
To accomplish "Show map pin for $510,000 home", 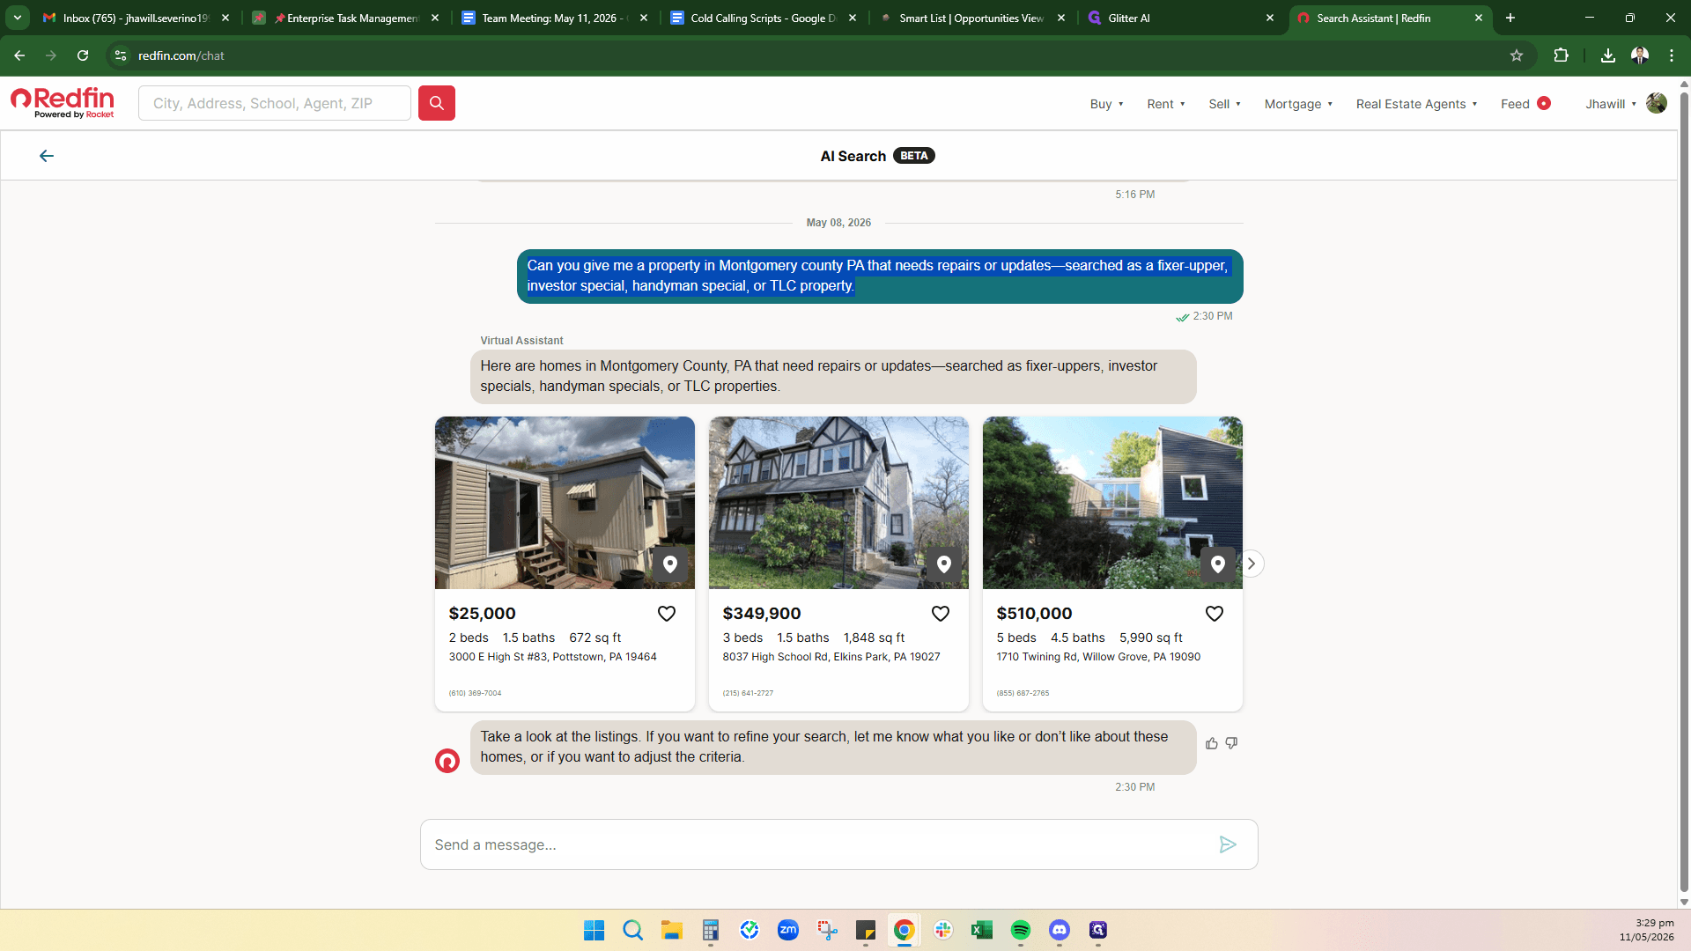I will [1218, 564].
